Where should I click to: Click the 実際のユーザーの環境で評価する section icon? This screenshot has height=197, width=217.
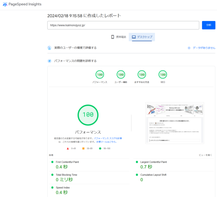[x=49, y=48]
